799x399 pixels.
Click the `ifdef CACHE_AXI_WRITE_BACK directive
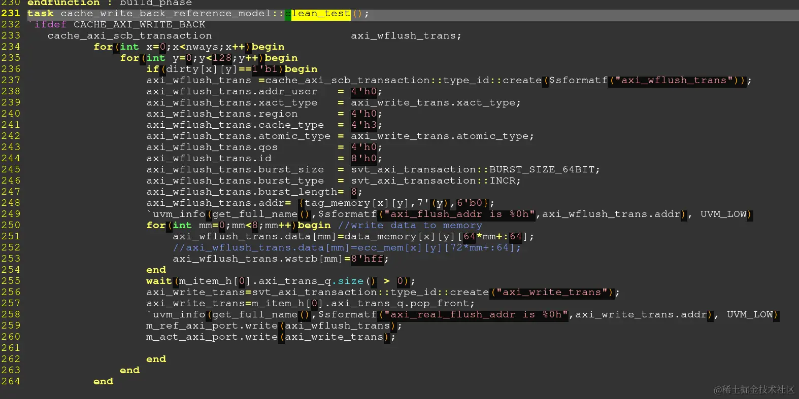tap(117, 24)
